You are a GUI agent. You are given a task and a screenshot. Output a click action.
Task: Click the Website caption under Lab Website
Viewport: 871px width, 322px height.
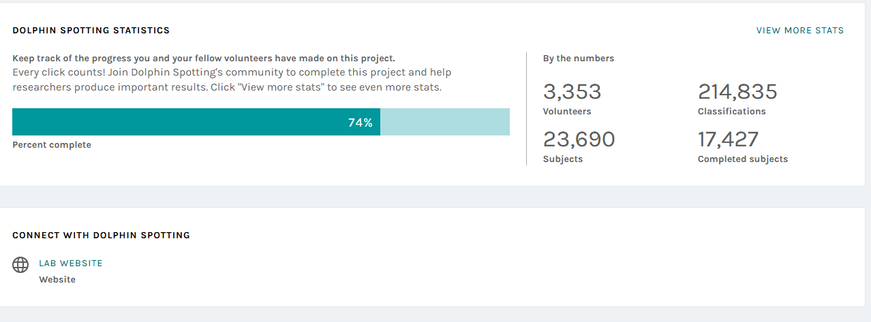tap(57, 280)
